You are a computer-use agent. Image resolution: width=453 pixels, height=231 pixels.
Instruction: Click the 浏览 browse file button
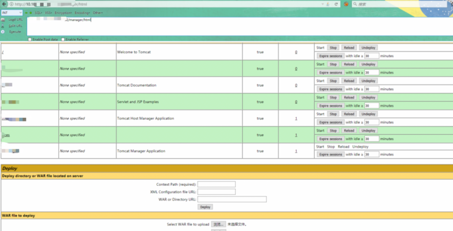[219, 224]
